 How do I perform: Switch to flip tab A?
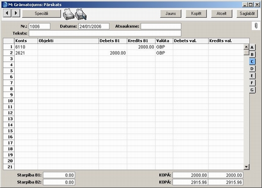pos(252,48)
